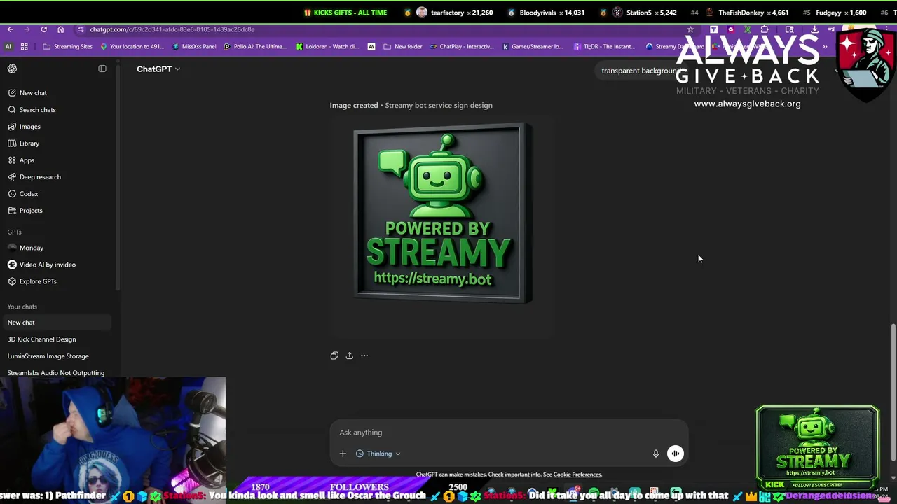Open the browser downloads icon
The height and width of the screenshot is (504, 897).
(x=814, y=29)
